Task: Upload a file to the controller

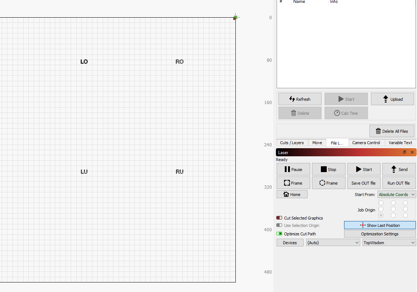Action: tap(392, 99)
